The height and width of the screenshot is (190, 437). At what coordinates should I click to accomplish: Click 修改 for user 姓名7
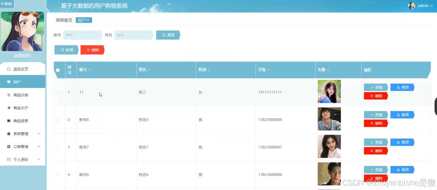pos(402,142)
